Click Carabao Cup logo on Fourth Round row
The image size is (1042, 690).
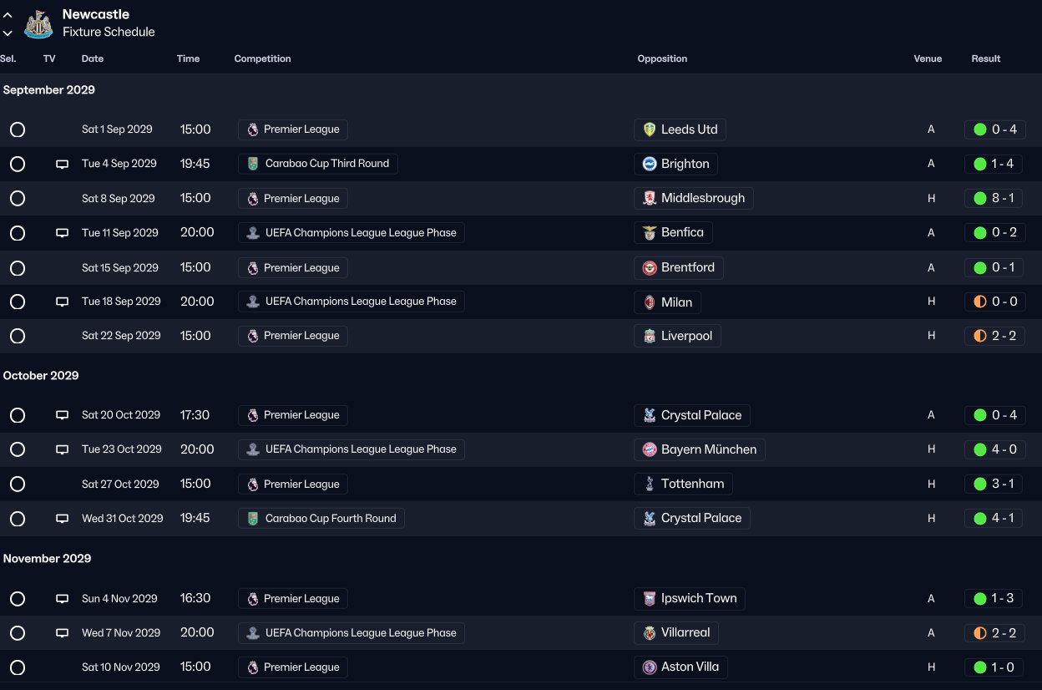(253, 518)
